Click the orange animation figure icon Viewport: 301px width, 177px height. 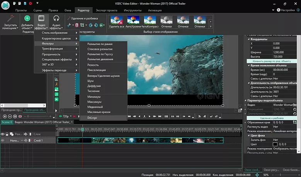click(56, 84)
